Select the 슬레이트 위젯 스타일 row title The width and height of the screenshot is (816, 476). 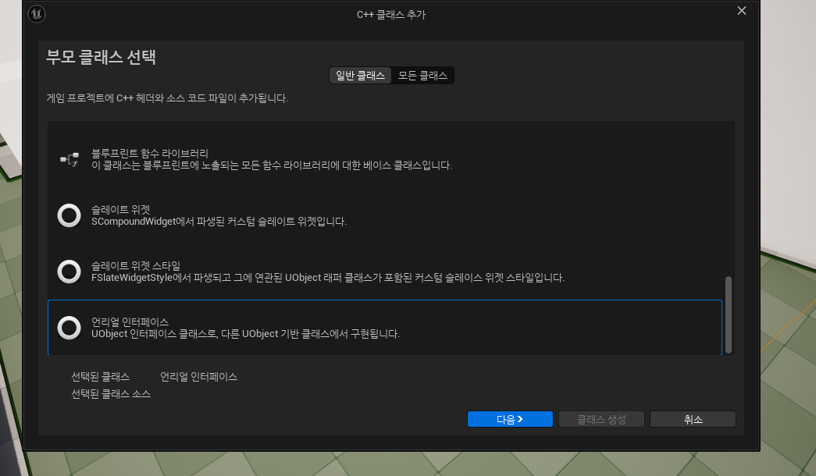(x=136, y=266)
